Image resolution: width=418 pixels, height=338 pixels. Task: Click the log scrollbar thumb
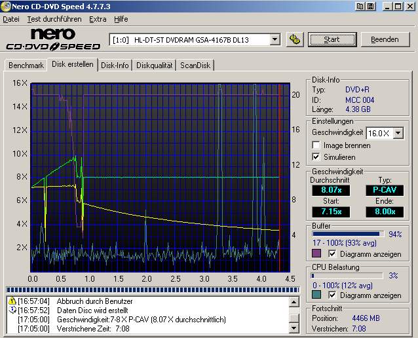(x=294, y=318)
